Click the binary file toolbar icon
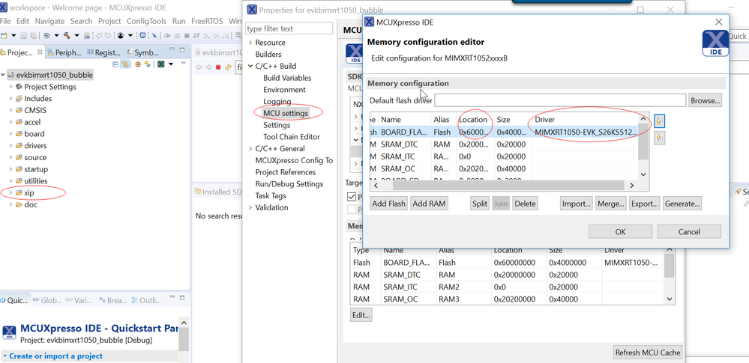Screen dimensions: 749x363 coord(87,35)
